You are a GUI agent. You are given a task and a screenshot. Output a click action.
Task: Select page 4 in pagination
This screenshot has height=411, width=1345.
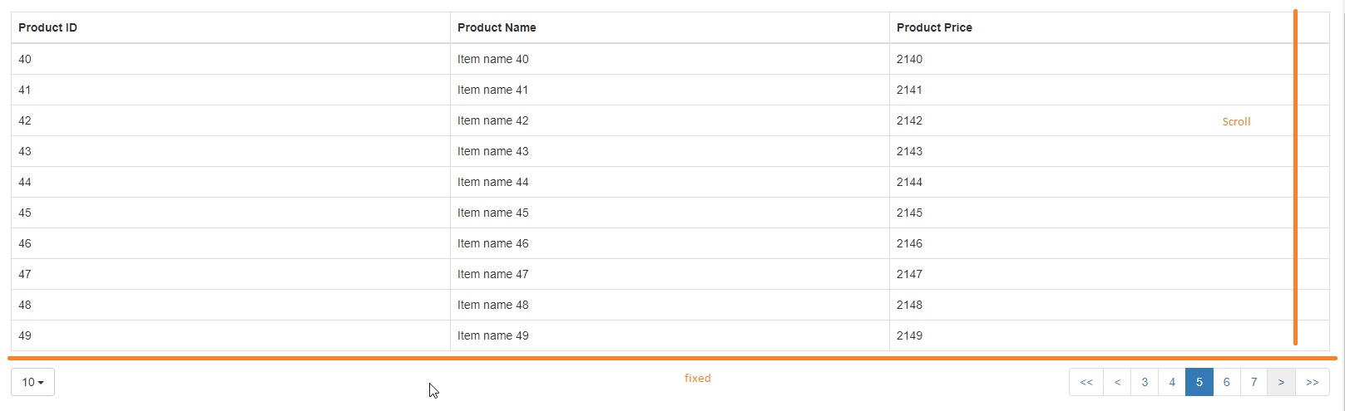coord(1172,382)
